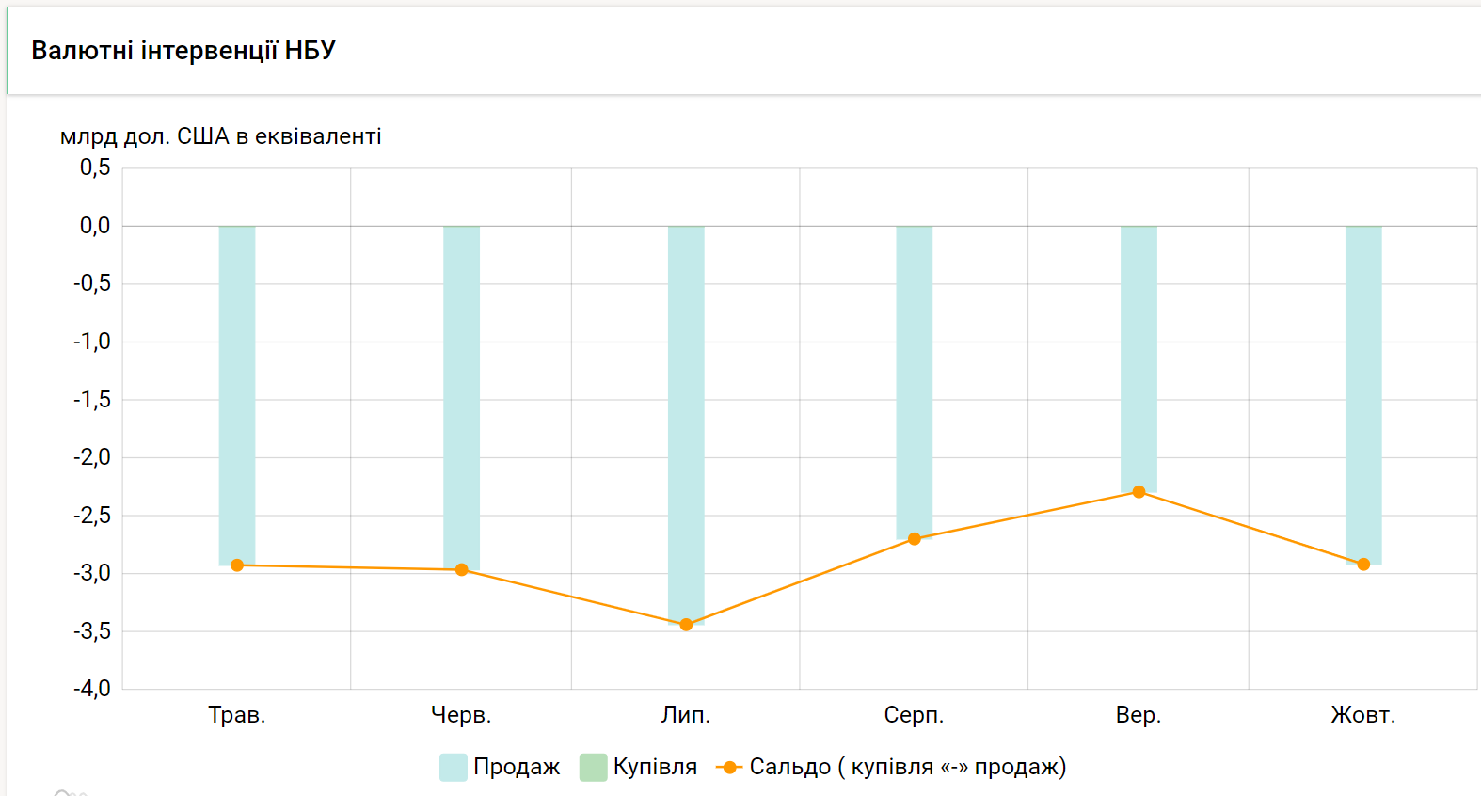Click the Жовт. x-axis label
Image resolution: width=1481 pixels, height=796 pixels.
pyautogui.click(x=1362, y=715)
